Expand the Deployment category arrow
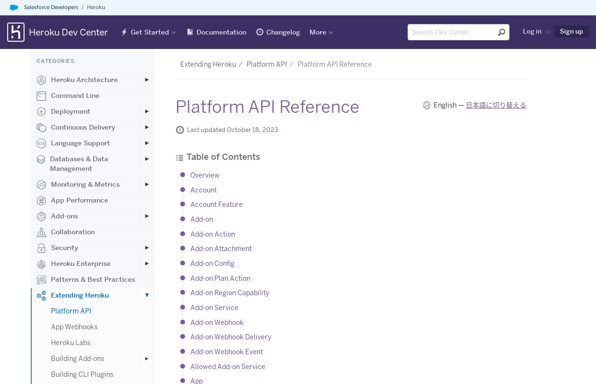Screen dimensions: 596x384 tap(147, 111)
